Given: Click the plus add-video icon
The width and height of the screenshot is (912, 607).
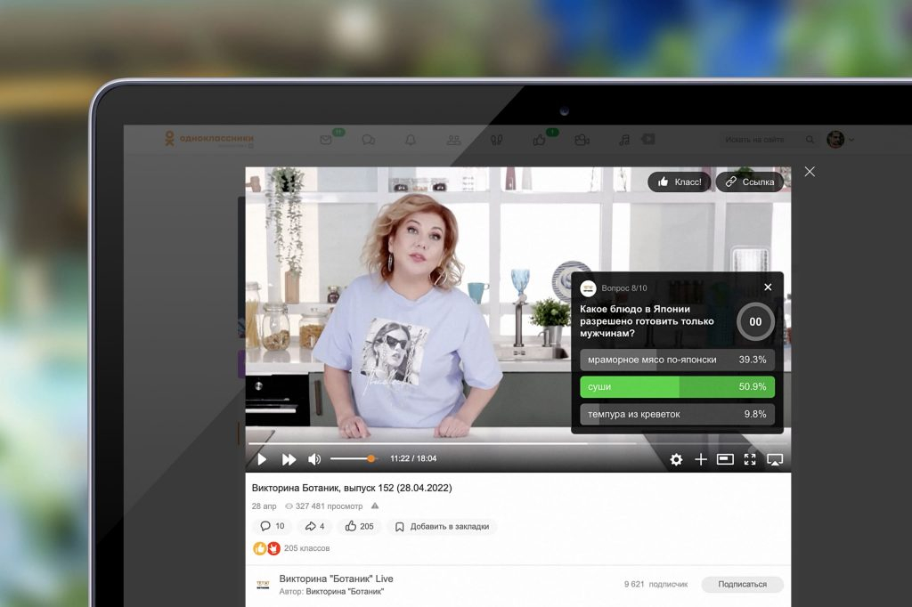Looking at the screenshot, I should tap(701, 460).
